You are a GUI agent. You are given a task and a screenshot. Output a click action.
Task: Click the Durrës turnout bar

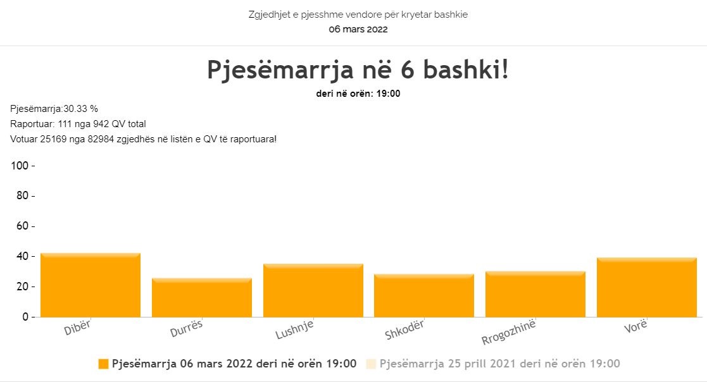202,298
